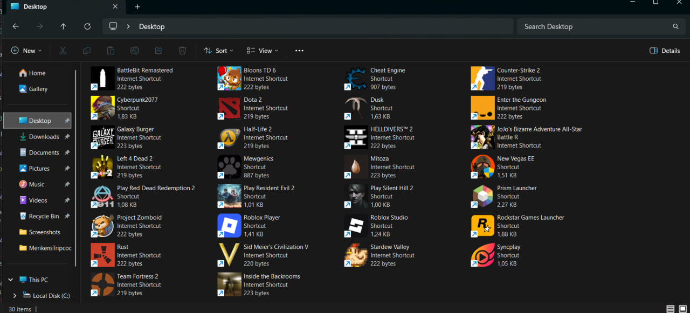The height and width of the screenshot is (313, 690).
Task: Select the BattleBit Remastered shortcut icon
Action: pyautogui.click(x=102, y=79)
